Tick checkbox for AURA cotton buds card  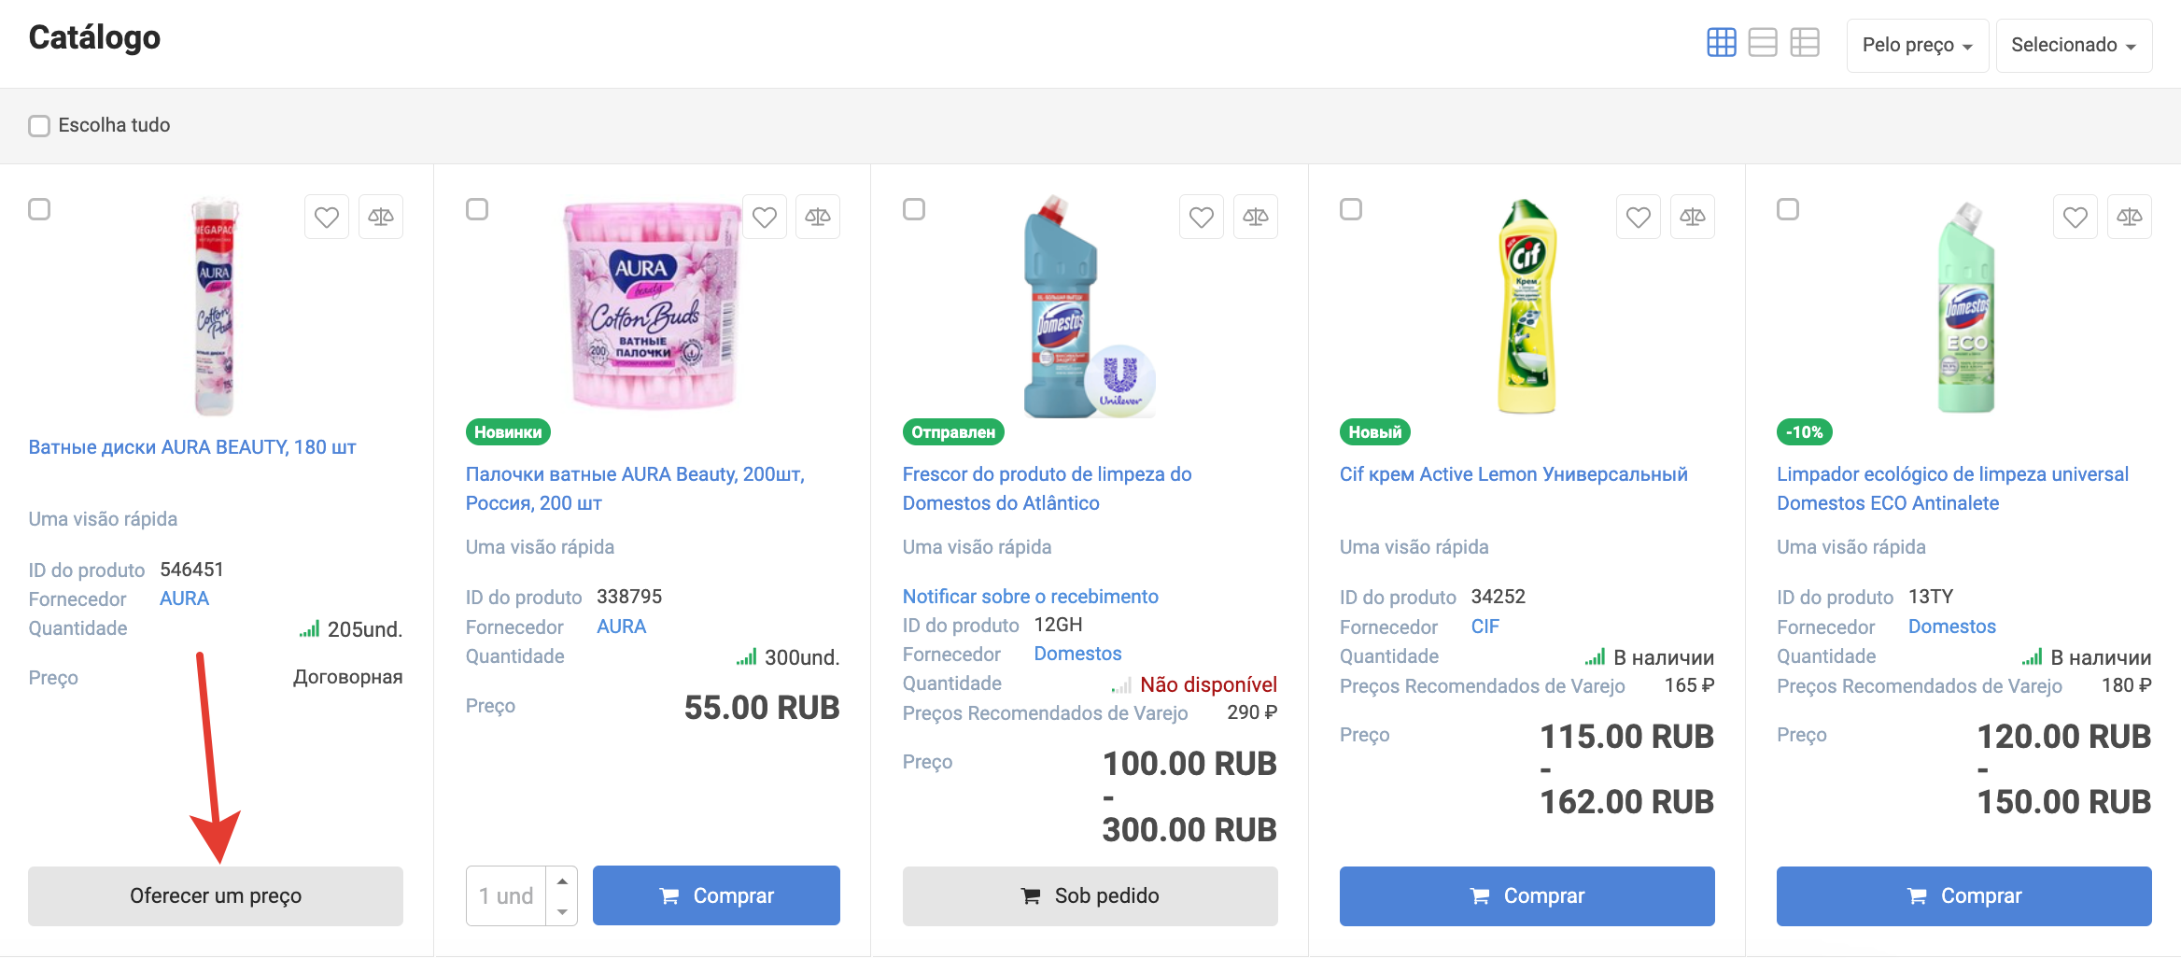477,209
